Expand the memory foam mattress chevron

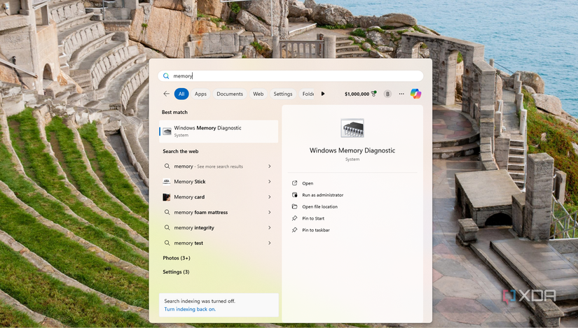coord(270,213)
